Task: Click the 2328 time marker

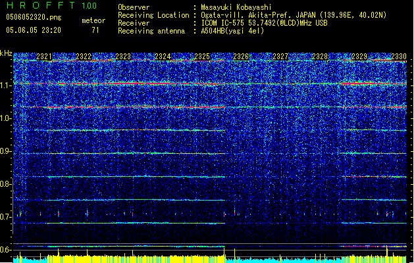Action: pos(320,56)
